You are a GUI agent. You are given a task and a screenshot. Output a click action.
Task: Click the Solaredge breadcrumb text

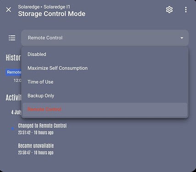29,7
